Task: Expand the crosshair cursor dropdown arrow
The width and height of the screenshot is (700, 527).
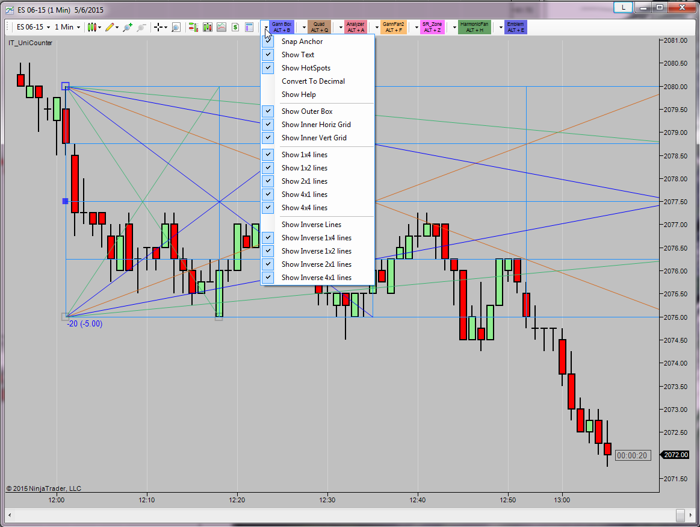Action: click(x=166, y=28)
